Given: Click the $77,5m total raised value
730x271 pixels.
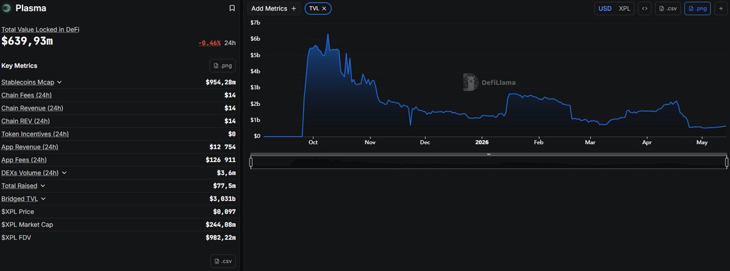Looking at the screenshot, I should coord(223,186).
